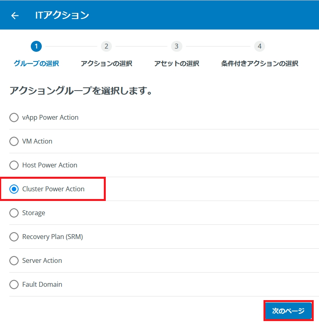
Task: Open the グループの選択 step label
Action: (36, 63)
